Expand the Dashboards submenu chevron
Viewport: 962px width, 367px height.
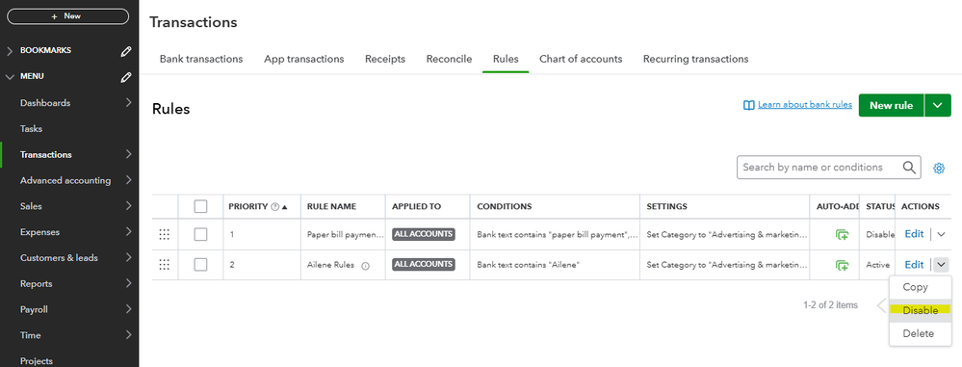pyautogui.click(x=128, y=102)
